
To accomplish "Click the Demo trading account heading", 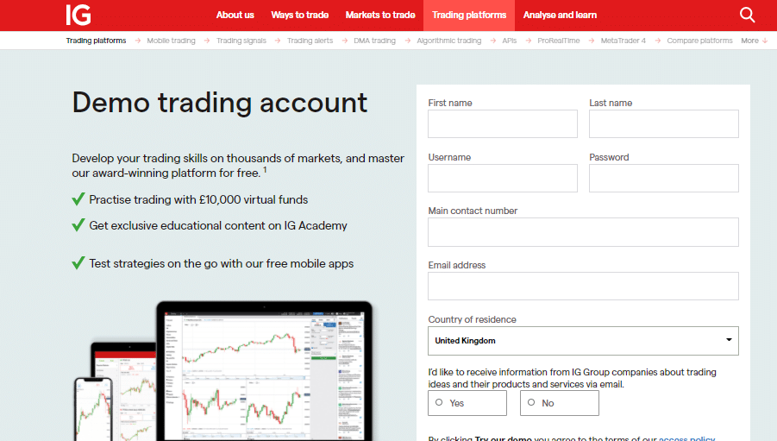I will [220, 104].
